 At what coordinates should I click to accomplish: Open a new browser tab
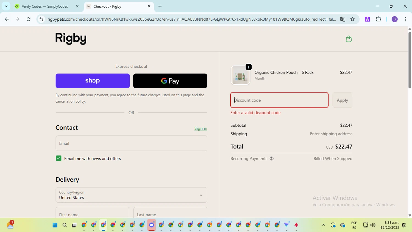click(x=160, y=6)
